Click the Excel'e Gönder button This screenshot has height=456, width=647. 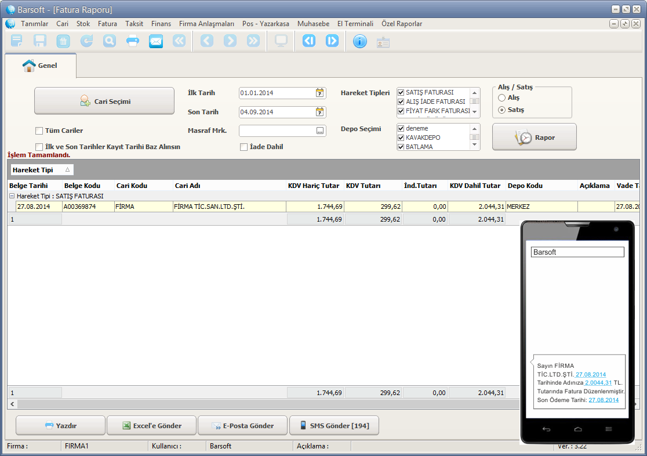pyautogui.click(x=151, y=425)
